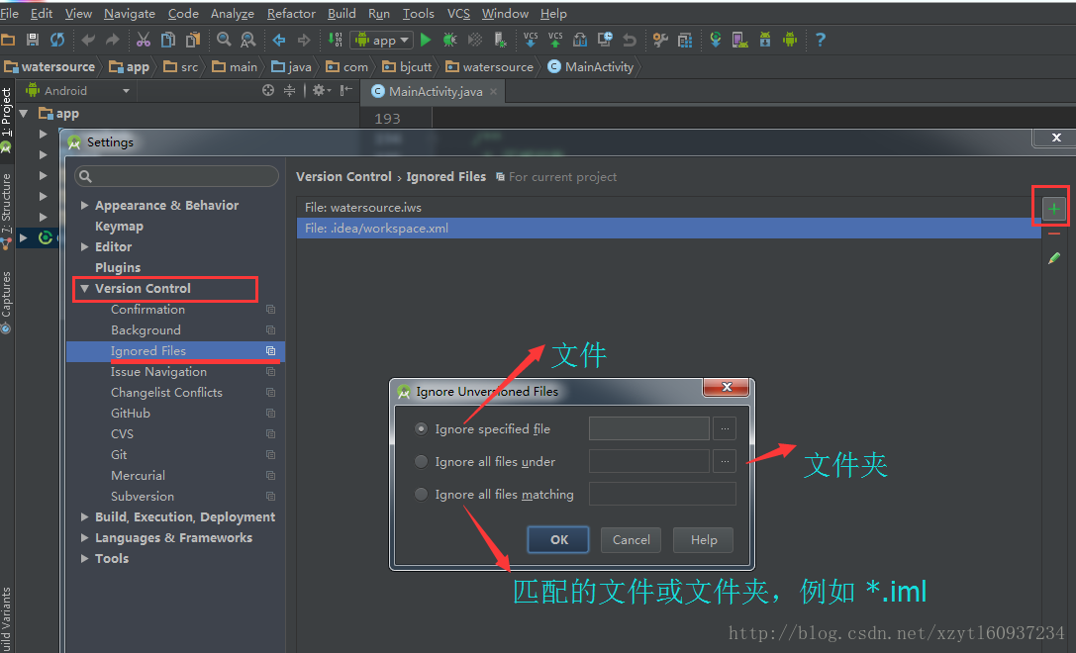Click the Ignore all files matching text field
Image resolution: width=1076 pixels, height=653 pixels.
coord(662,494)
